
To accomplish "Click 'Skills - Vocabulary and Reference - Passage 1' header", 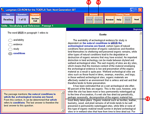I will click(x=27, y=26).
